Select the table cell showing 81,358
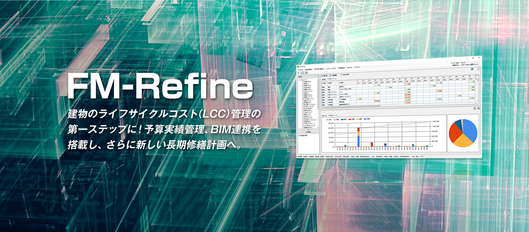The width and height of the screenshot is (529, 232). coord(407,95)
